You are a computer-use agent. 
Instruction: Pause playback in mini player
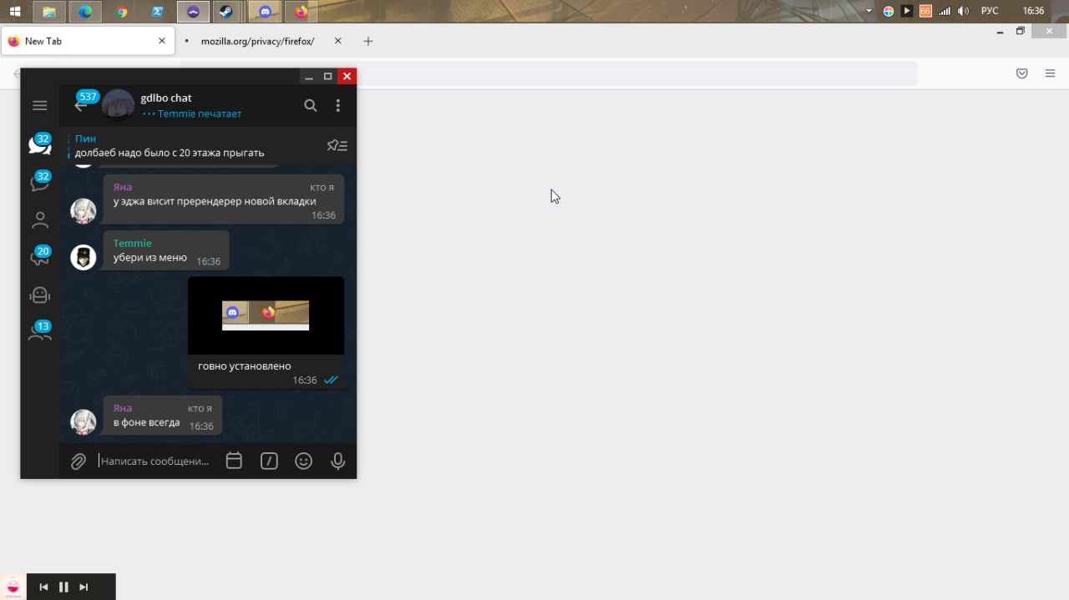click(63, 587)
